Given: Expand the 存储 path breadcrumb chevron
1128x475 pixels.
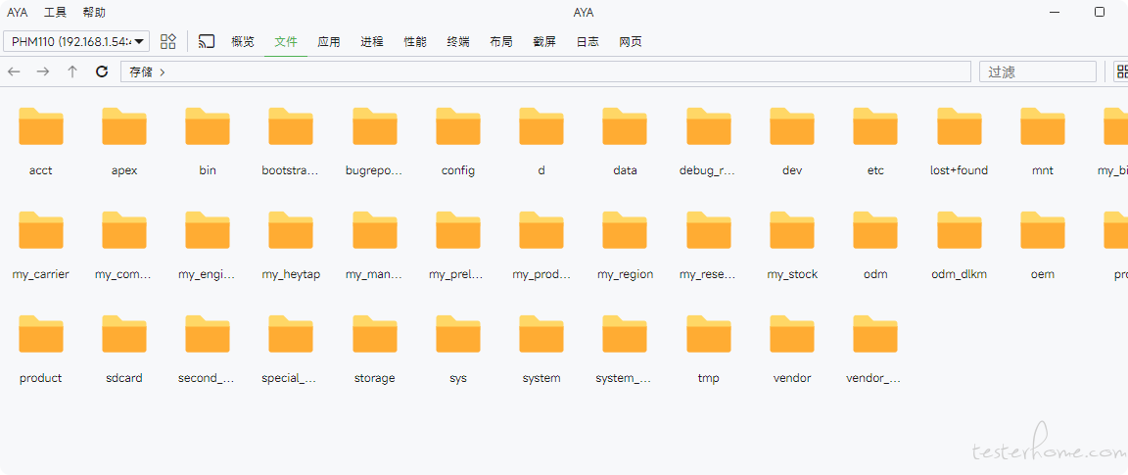Looking at the screenshot, I should [162, 71].
